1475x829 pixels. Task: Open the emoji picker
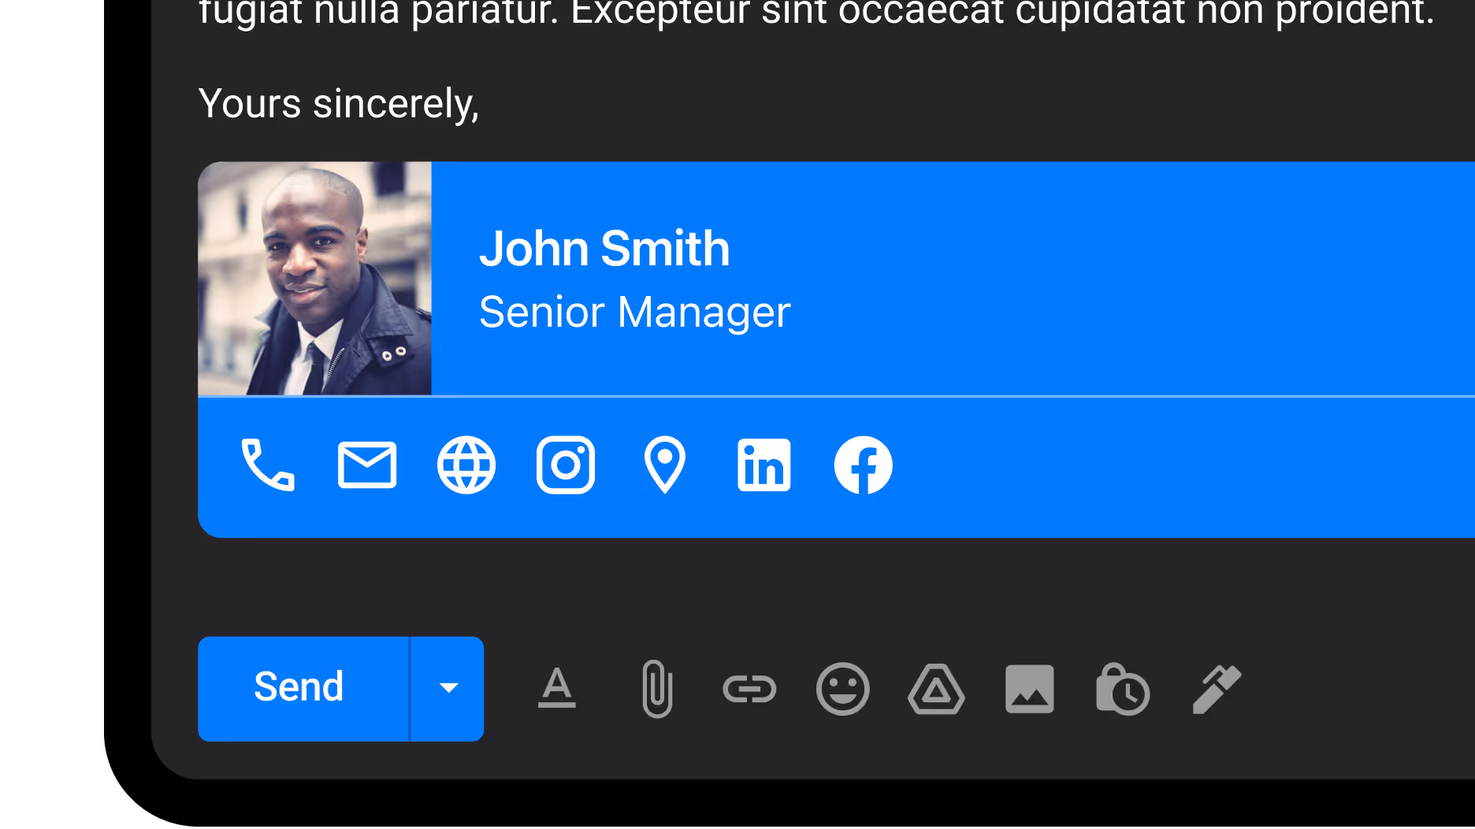coord(843,689)
